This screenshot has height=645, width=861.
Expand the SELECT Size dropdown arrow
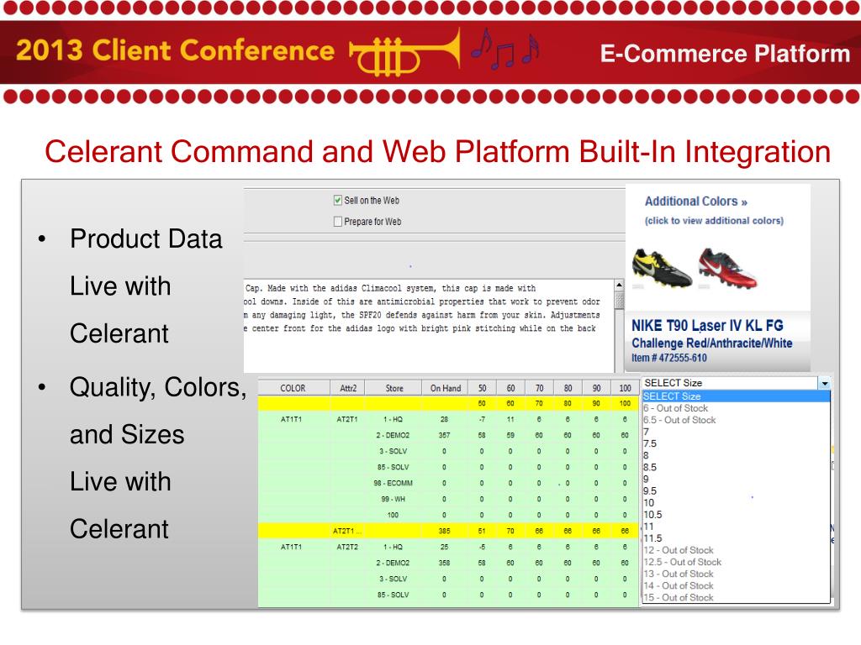[824, 383]
